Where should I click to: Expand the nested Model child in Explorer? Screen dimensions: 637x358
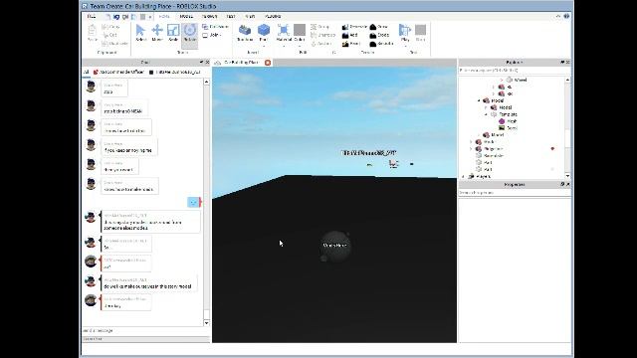click(487, 107)
